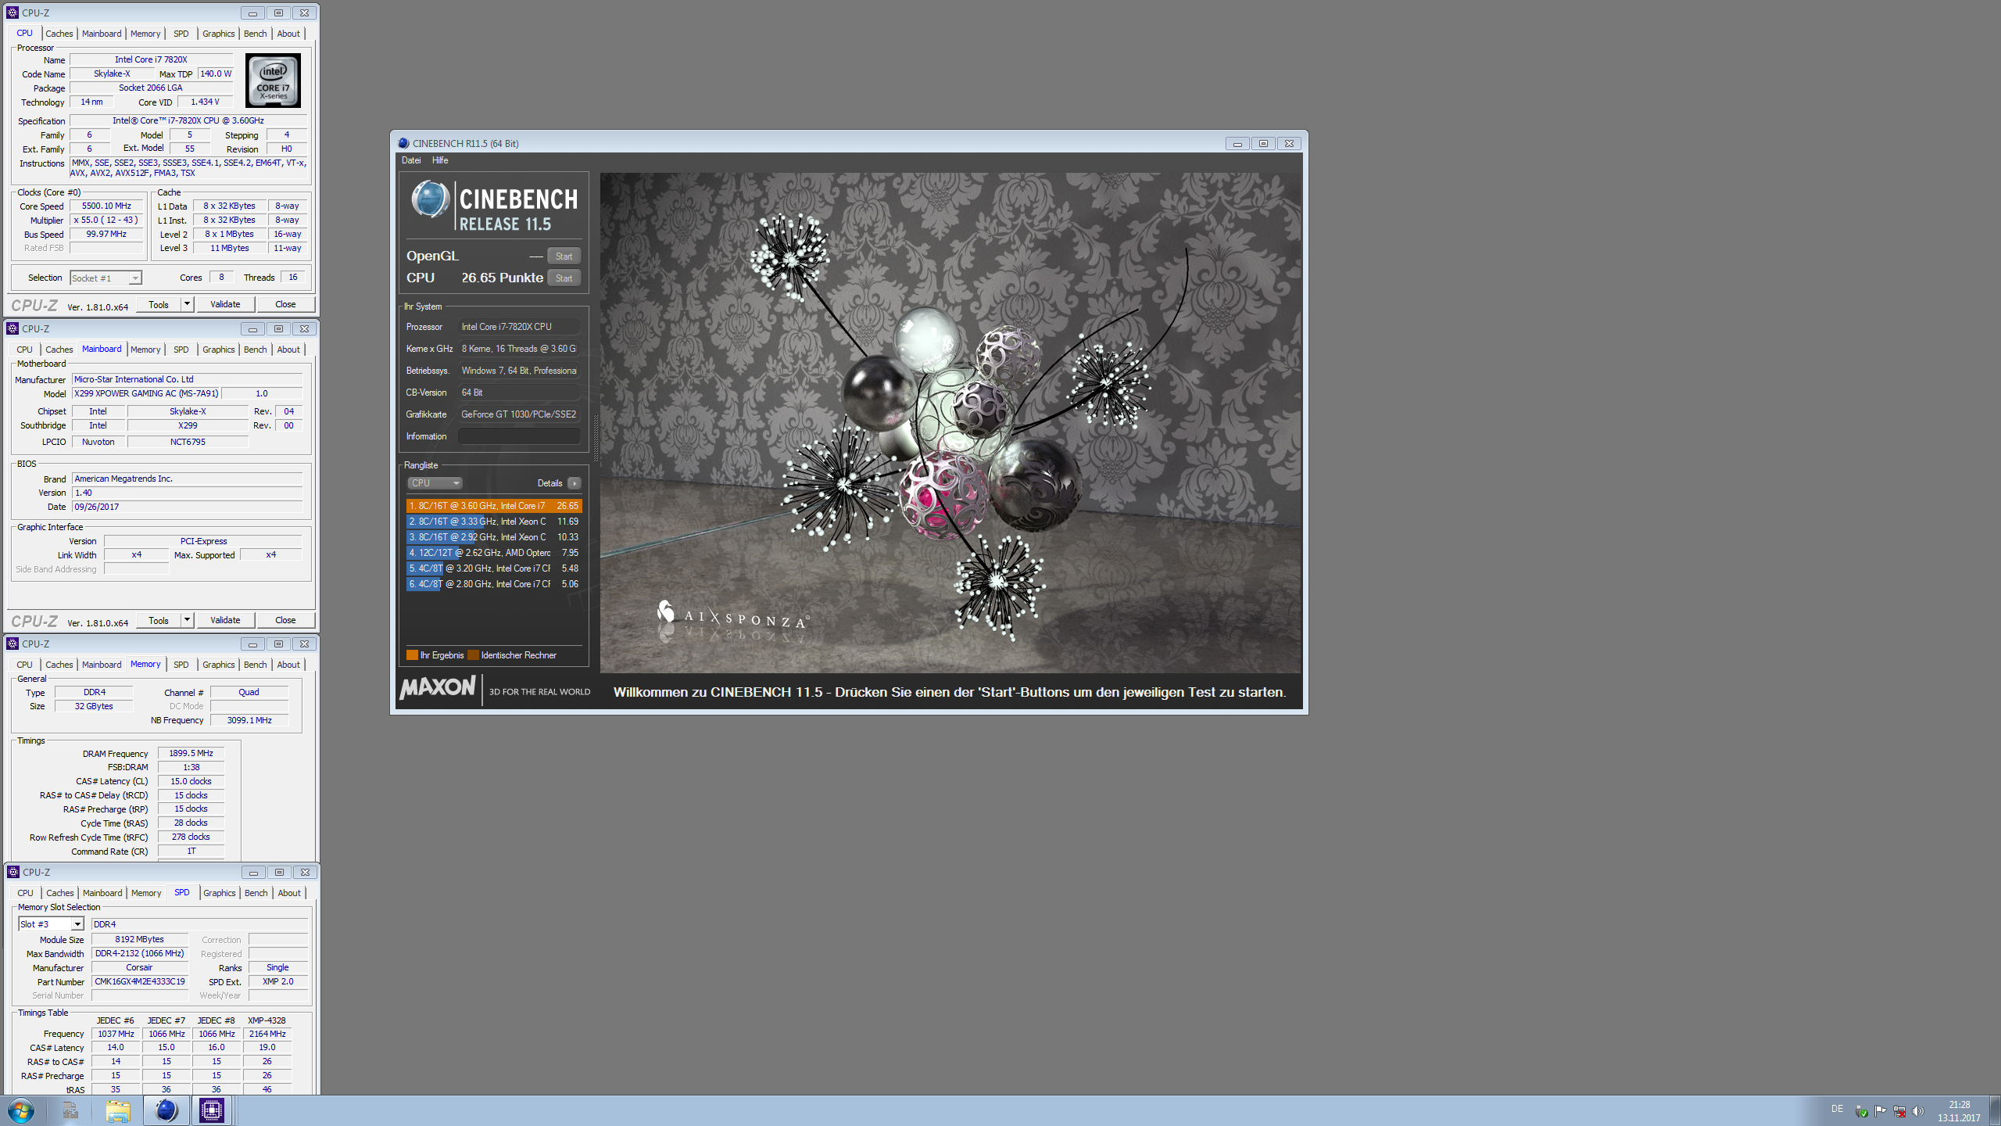Click the title icon of the CPU-Z Mainboard window
Screen dimensions: 2001x1126
pos(13,328)
